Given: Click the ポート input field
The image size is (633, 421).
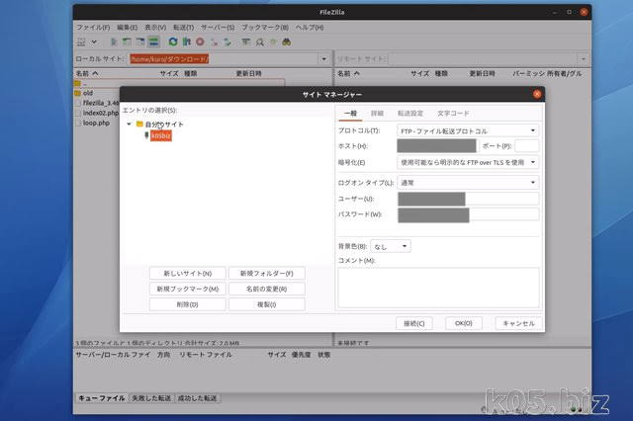Looking at the screenshot, I should [527, 146].
